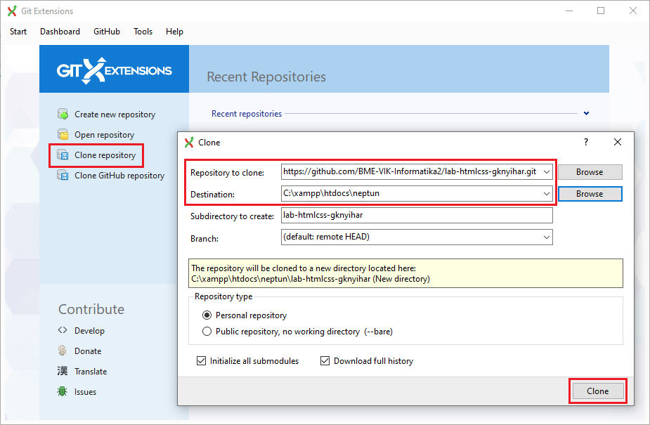Click the Clone GitHub repository icon
The image size is (650, 425).
click(x=63, y=176)
